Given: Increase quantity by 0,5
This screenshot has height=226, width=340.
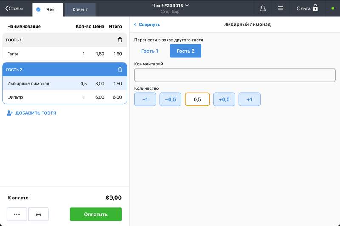Looking at the screenshot, I should coord(224,99).
